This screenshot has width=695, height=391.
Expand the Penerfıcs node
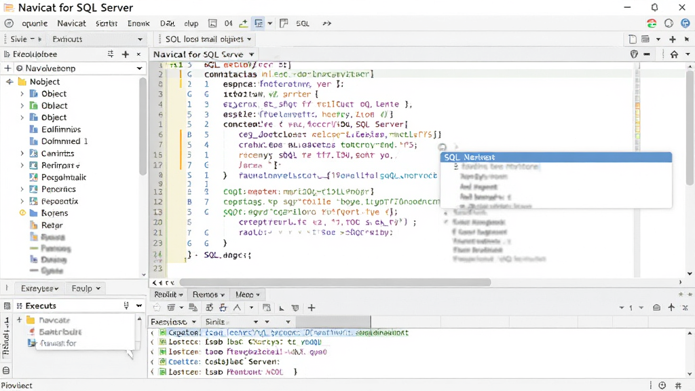tap(22, 189)
